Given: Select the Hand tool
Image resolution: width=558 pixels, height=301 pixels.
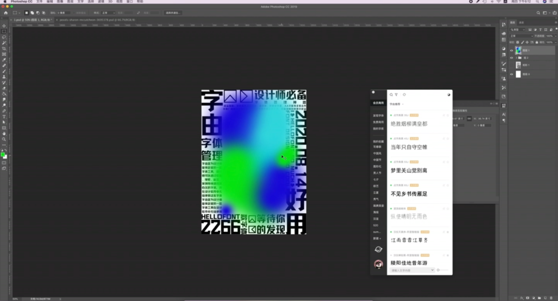Looking at the screenshot, I should point(4,134).
